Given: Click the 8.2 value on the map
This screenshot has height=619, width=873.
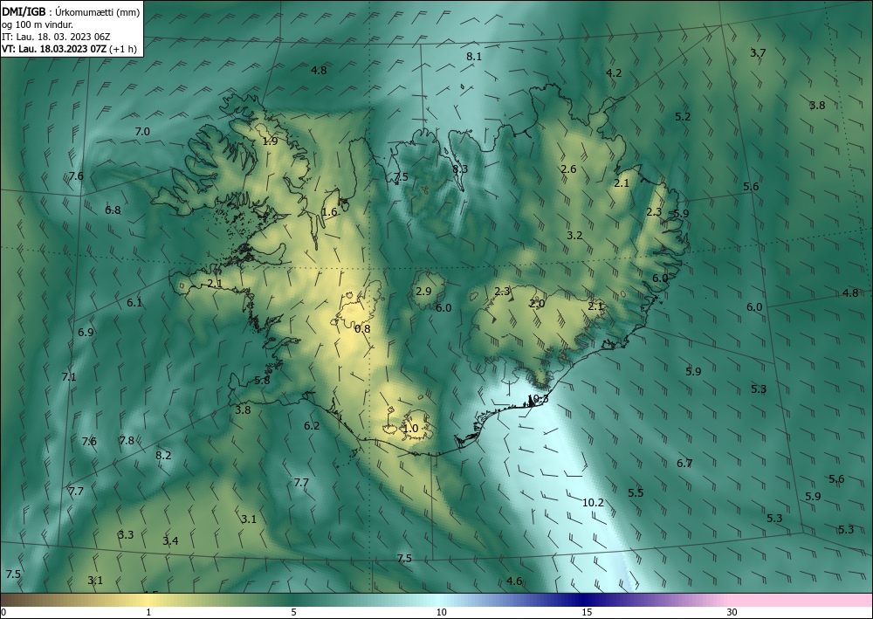Looking at the screenshot, I should [163, 455].
